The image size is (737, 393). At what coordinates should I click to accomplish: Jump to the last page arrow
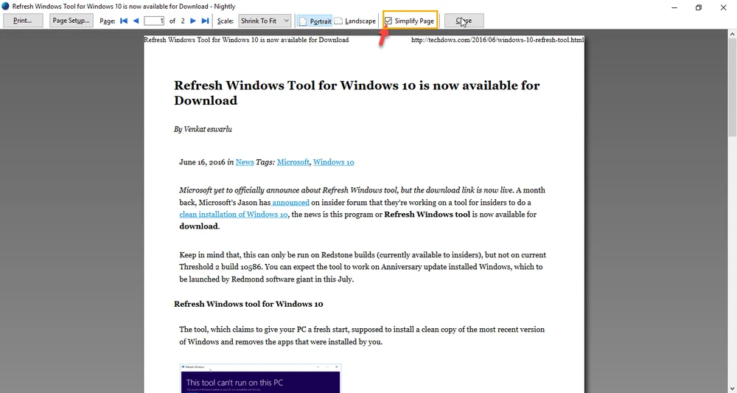205,21
